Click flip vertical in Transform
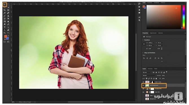This screenshot has width=189, height=105. [162, 49]
